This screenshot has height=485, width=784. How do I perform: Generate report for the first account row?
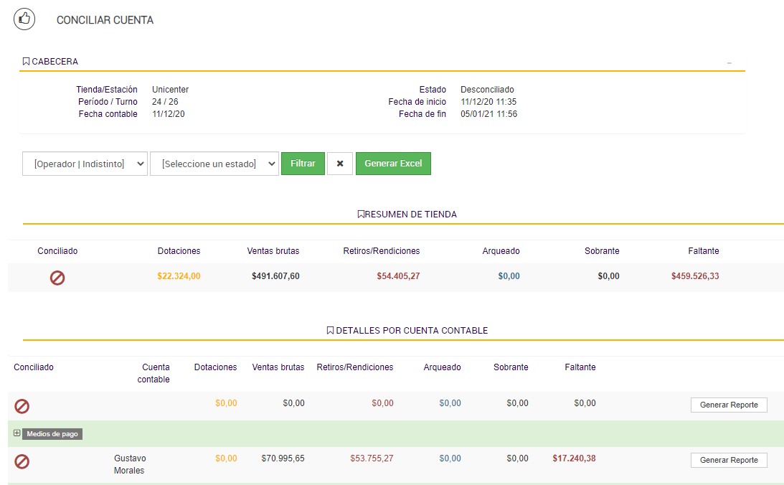(728, 405)
